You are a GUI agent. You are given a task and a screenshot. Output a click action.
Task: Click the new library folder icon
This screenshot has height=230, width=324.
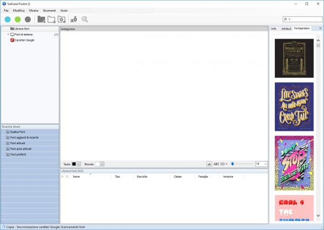[x=41, y=20]
